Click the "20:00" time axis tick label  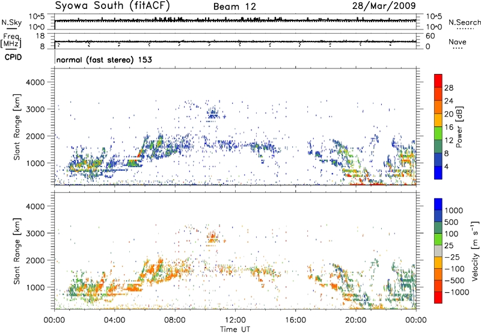[356, 320]
